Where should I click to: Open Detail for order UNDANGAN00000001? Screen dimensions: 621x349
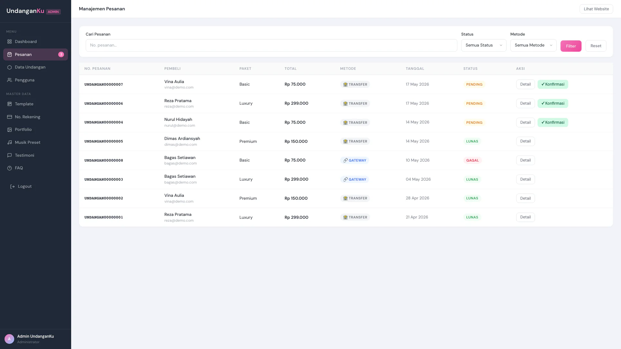[x=525, y=217]
